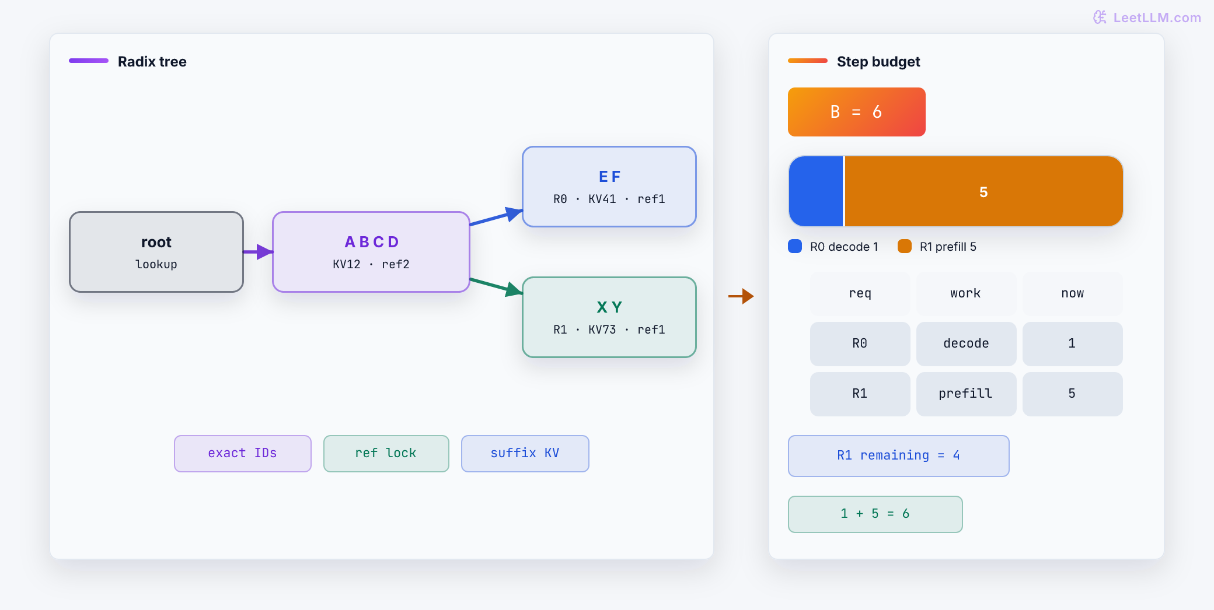Click the exact IDs tag
The width and height of the screenshot is (1214, 610).
point(243,454)
